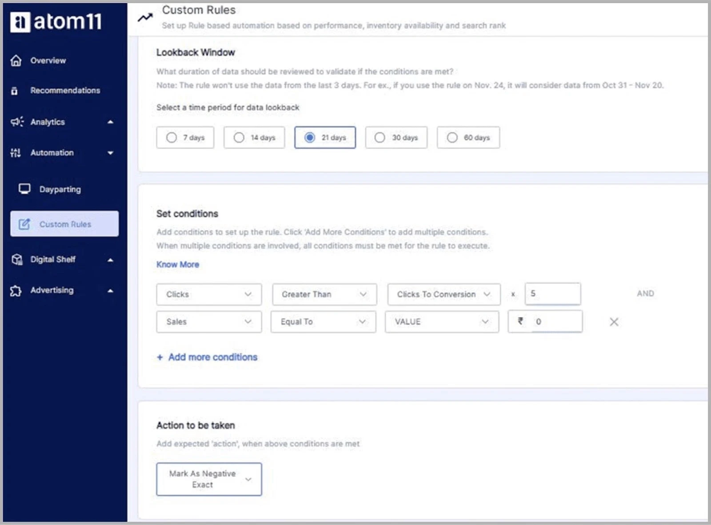
Task: Open Dayparting under Automation
Action: coord(60,189)
